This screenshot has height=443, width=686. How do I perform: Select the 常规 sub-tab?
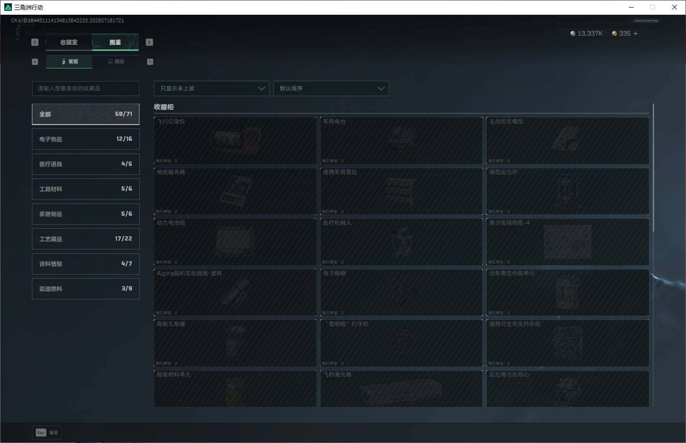pos(69,62)
